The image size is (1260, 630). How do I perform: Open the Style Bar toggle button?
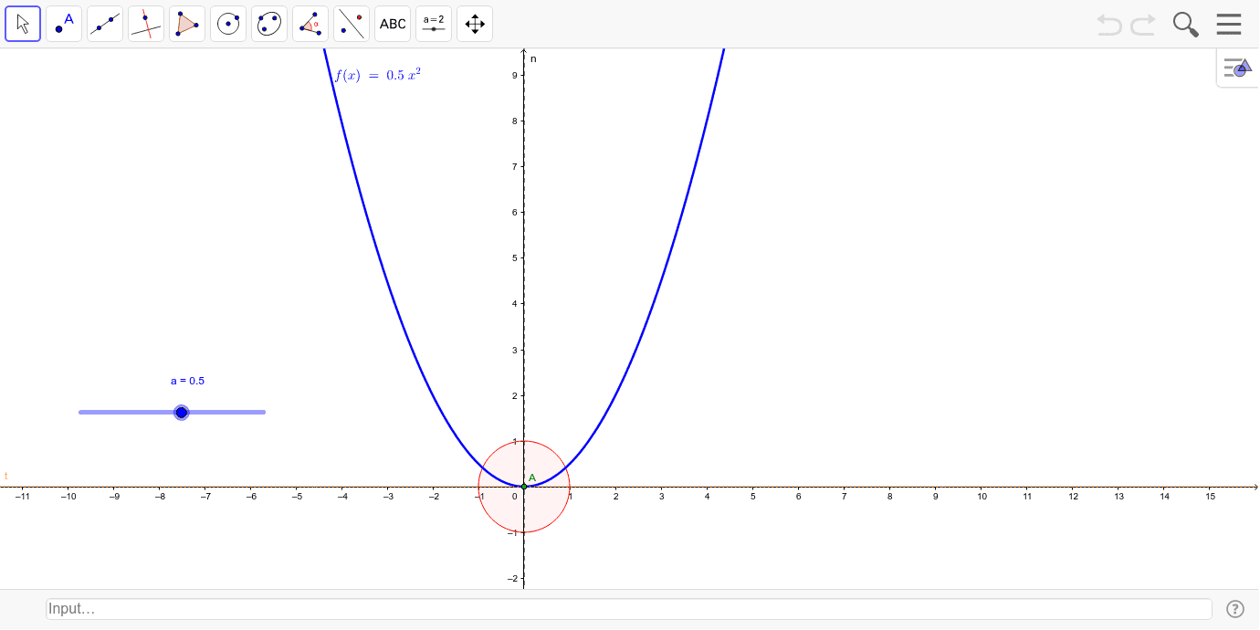[x=1238, y=68]
